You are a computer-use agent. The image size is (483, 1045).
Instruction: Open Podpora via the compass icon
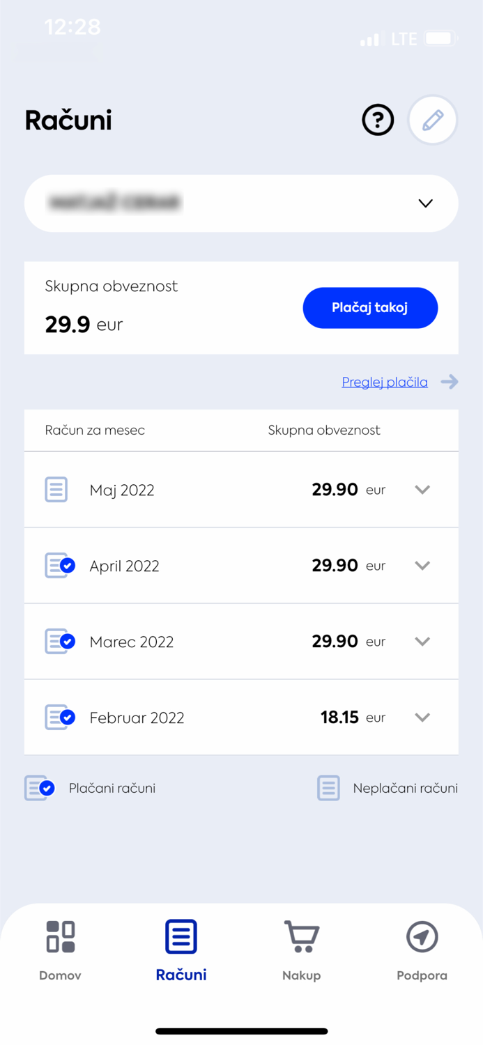pos(422,936)
